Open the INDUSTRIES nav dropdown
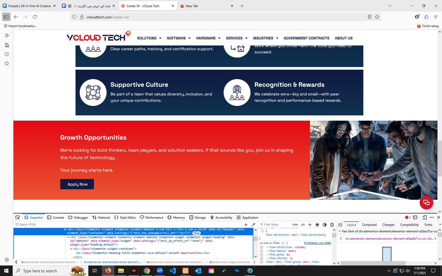 (x=265, y=38)
